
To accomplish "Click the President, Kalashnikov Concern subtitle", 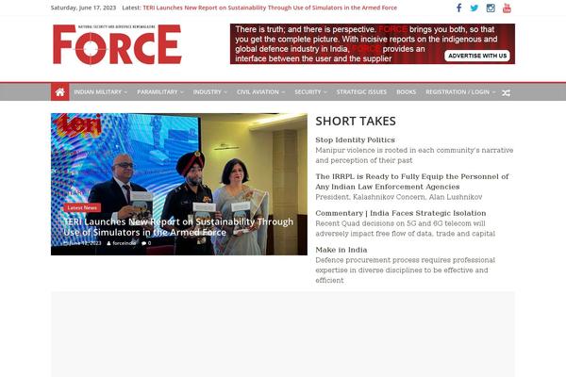I will pyautogui.click(x=399, y=197).
